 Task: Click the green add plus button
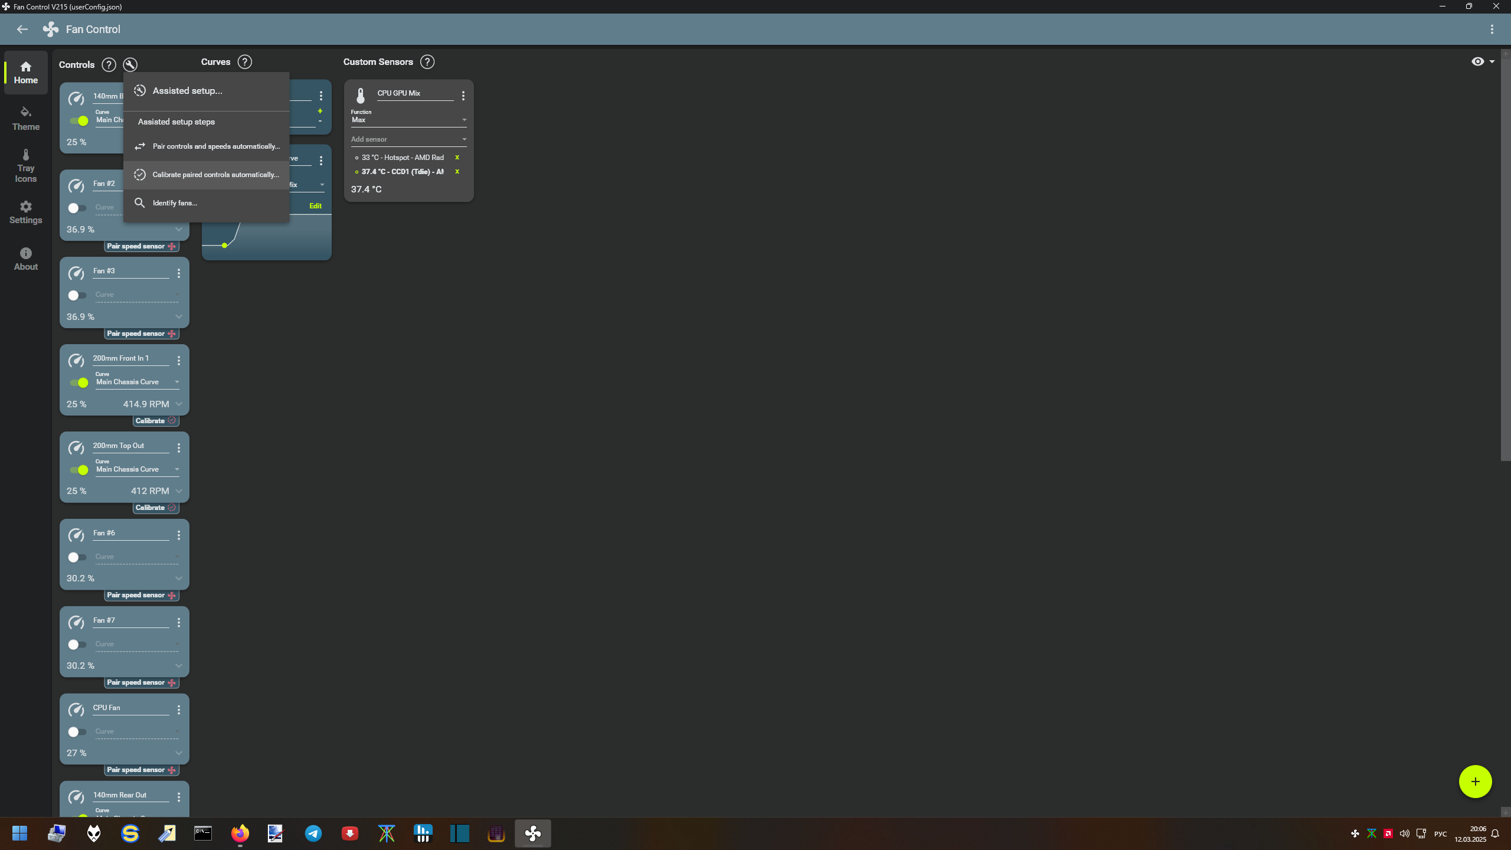pyautogui.click(x=1474, y=782)
